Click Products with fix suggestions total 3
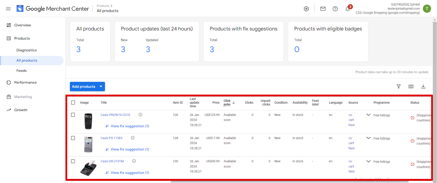 tap(212, 49)
